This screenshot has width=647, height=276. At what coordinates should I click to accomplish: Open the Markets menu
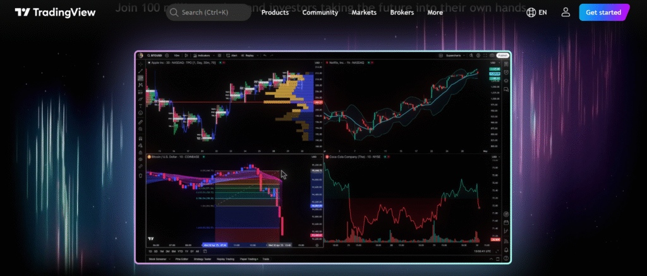pos(364,13)
